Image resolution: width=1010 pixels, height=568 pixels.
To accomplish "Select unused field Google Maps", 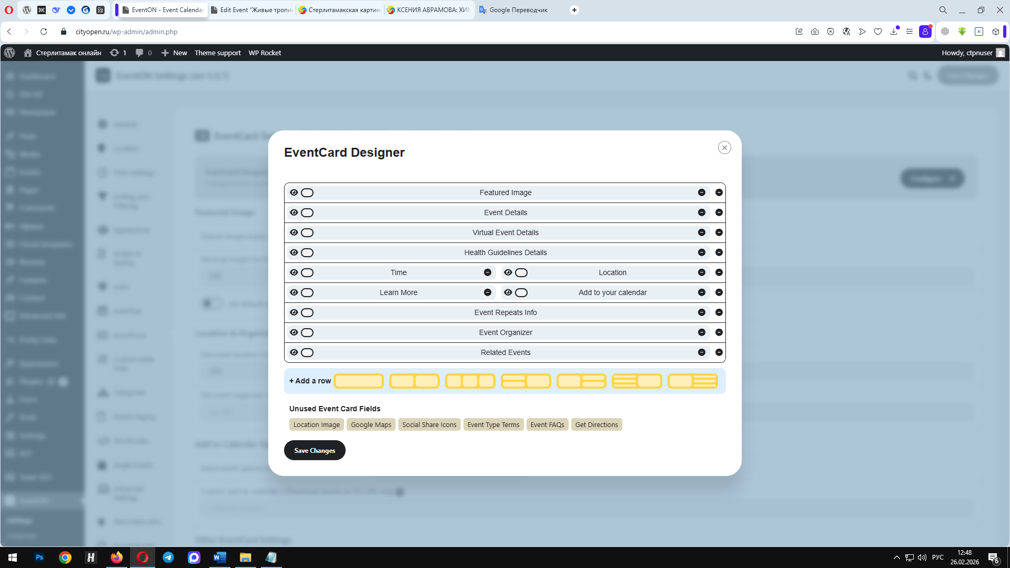I will click(371, 424).
